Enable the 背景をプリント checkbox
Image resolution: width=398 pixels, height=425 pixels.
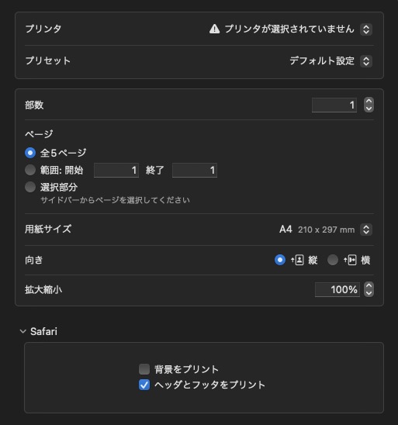coord(144,369)
